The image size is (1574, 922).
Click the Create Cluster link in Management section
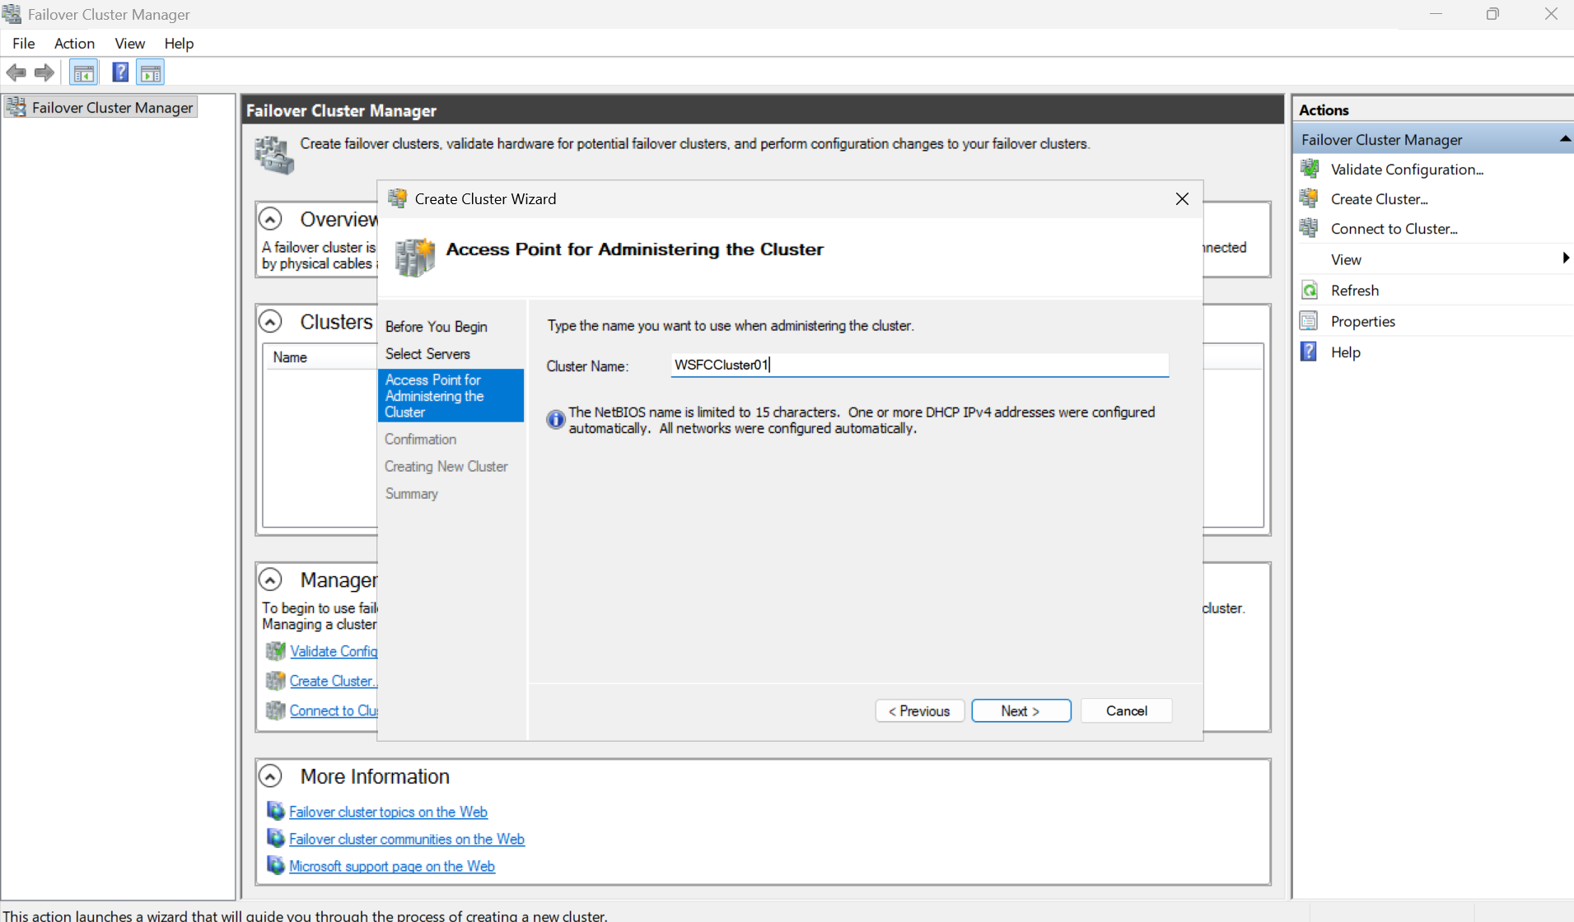click(333, 681)
